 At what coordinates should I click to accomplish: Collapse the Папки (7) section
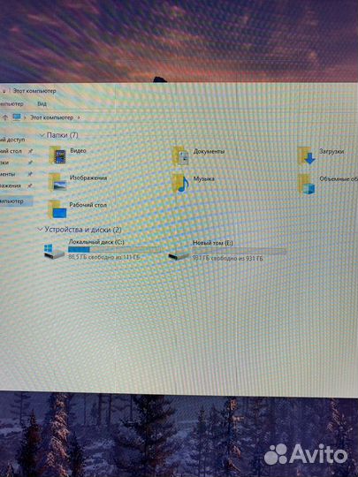(x=42, y=135)
